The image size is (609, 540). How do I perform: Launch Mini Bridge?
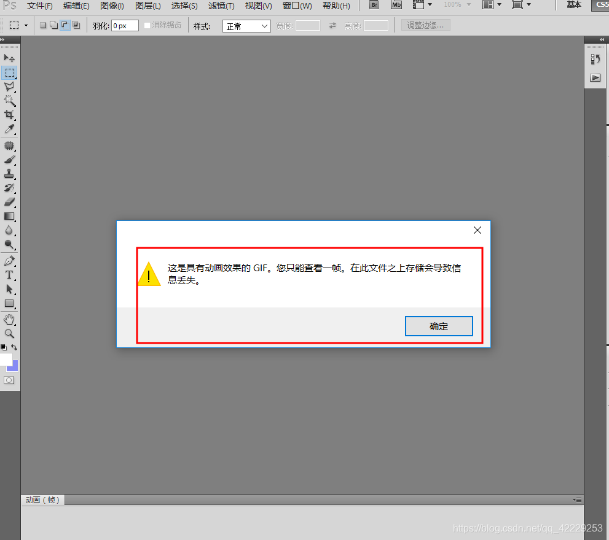tap(396, 5)
